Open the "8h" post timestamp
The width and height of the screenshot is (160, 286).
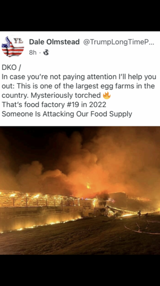pos(33,53)
